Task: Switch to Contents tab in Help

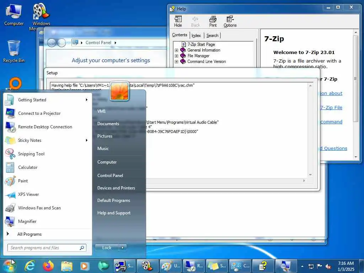Action: click(x=180, y=35)
